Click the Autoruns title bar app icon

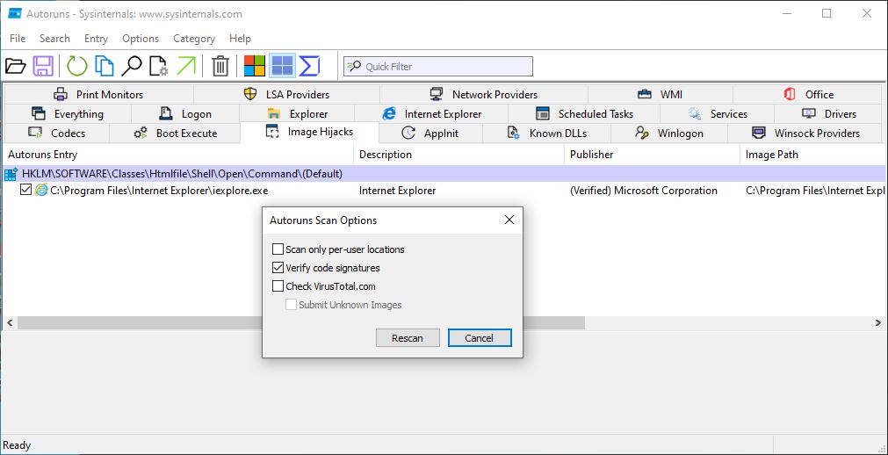pyautogui.click(x=15, y=13)
